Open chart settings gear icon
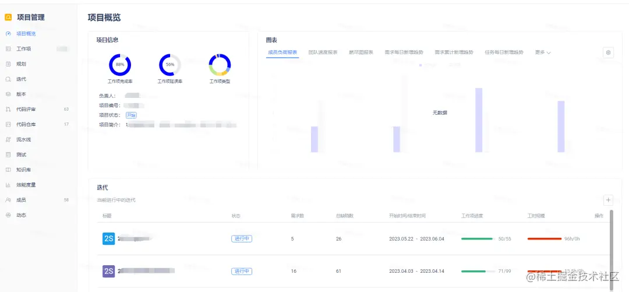Image resolution: width=629 pixels, height=292 pixels. coord(608,52)
